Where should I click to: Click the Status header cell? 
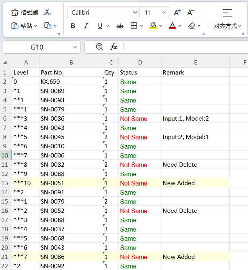click(140, 73)
